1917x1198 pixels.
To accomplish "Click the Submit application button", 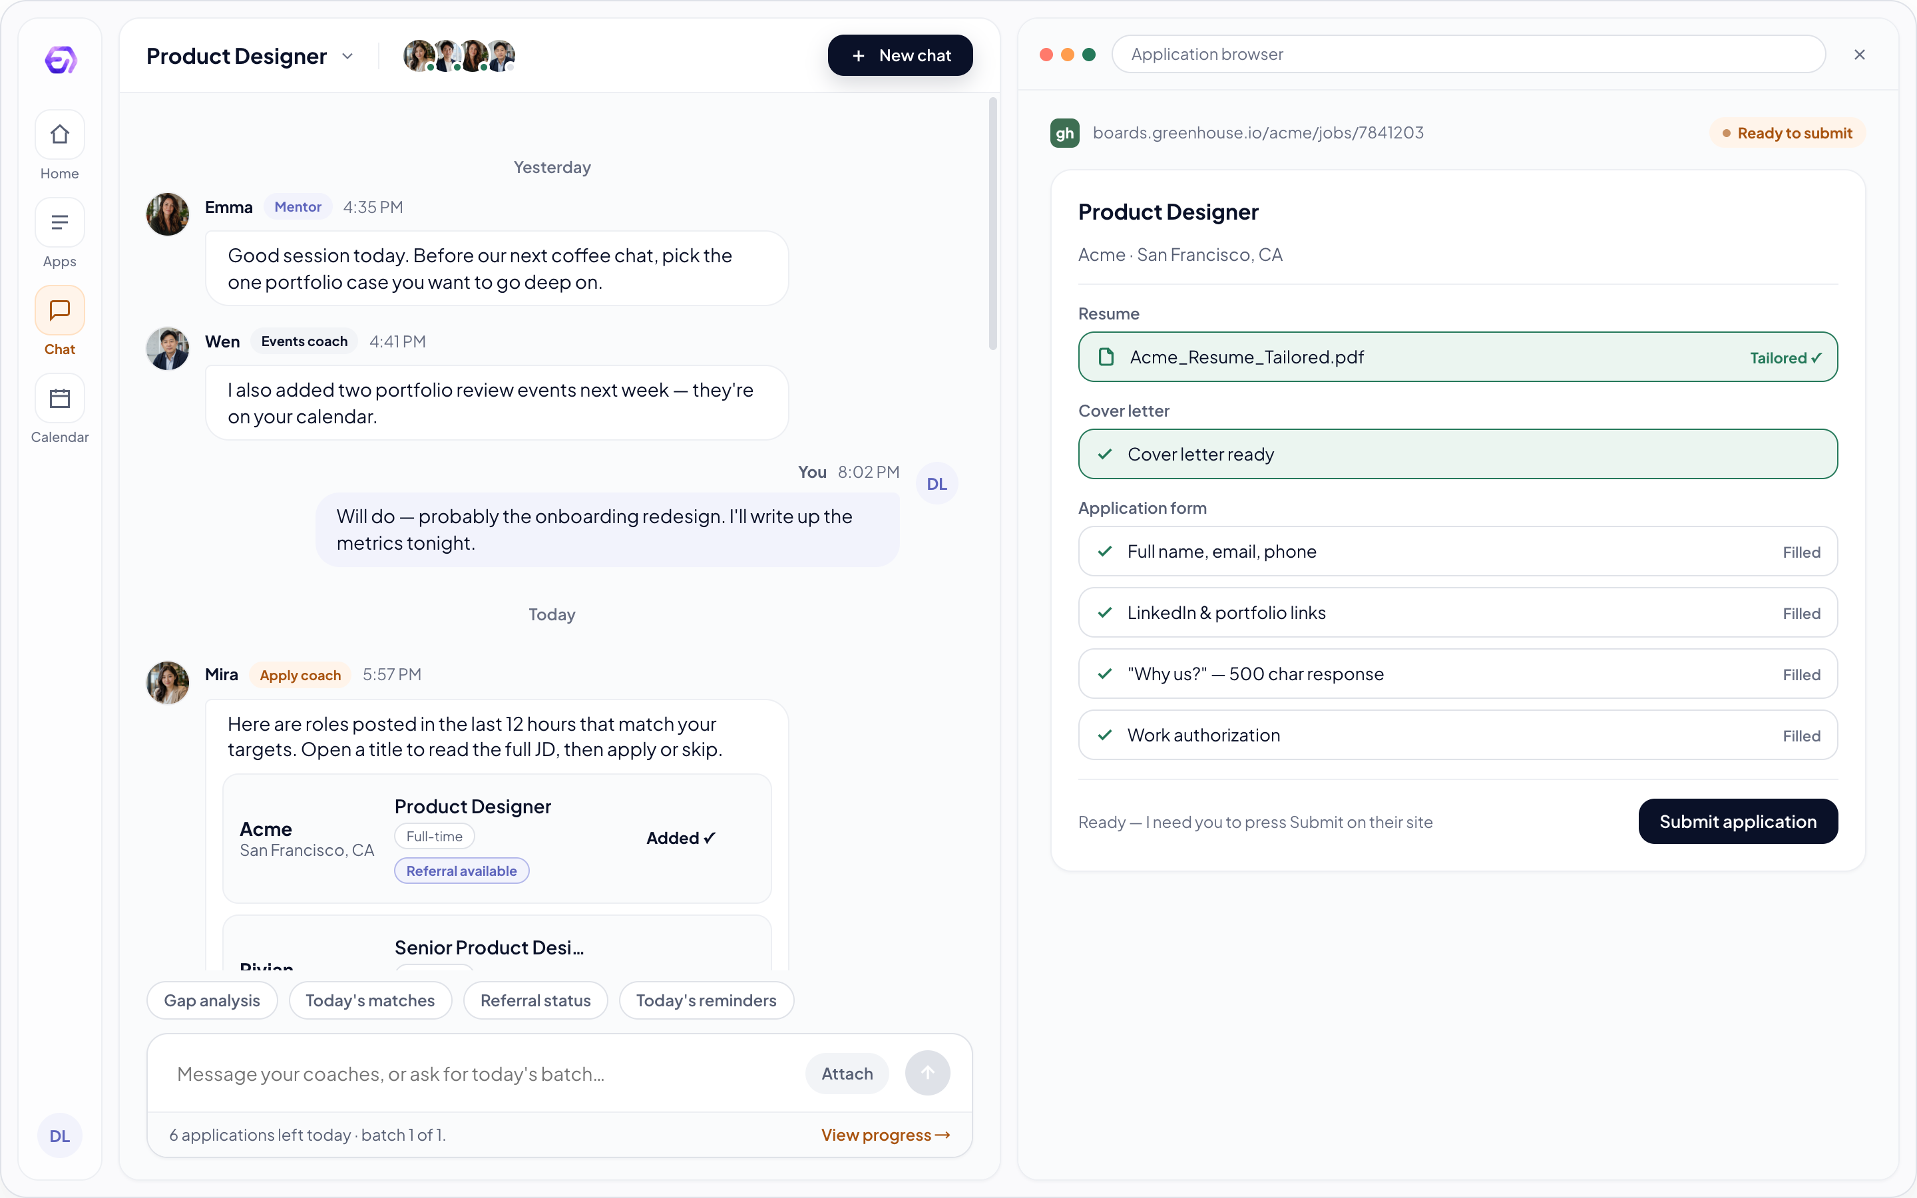I will point(1738,822).
